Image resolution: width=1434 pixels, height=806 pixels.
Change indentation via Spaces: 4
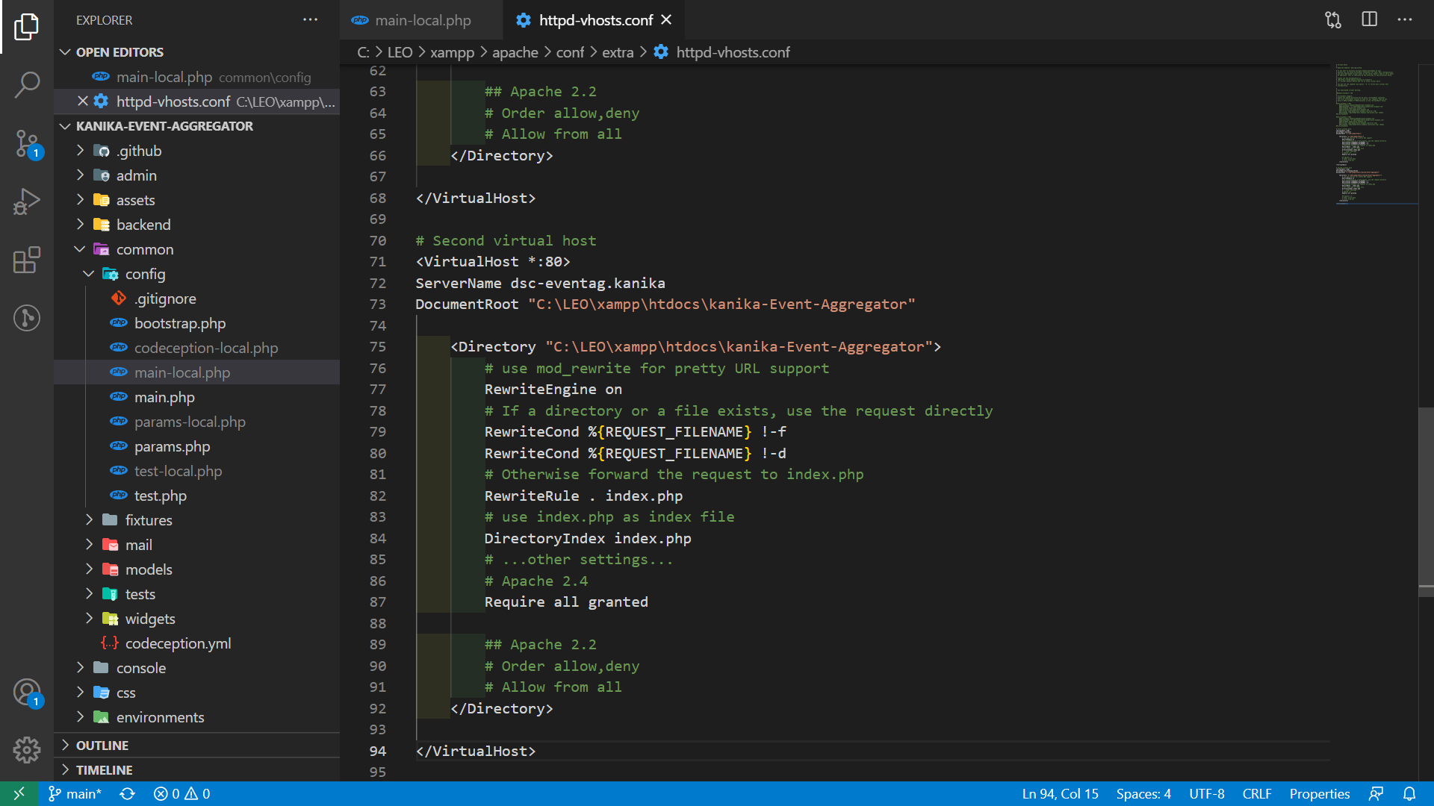[1143, 793]
